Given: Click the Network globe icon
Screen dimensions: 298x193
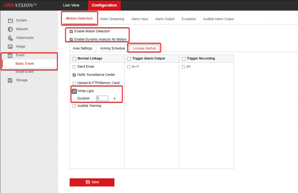Looking at the screenshot, I should coord(10,29).
